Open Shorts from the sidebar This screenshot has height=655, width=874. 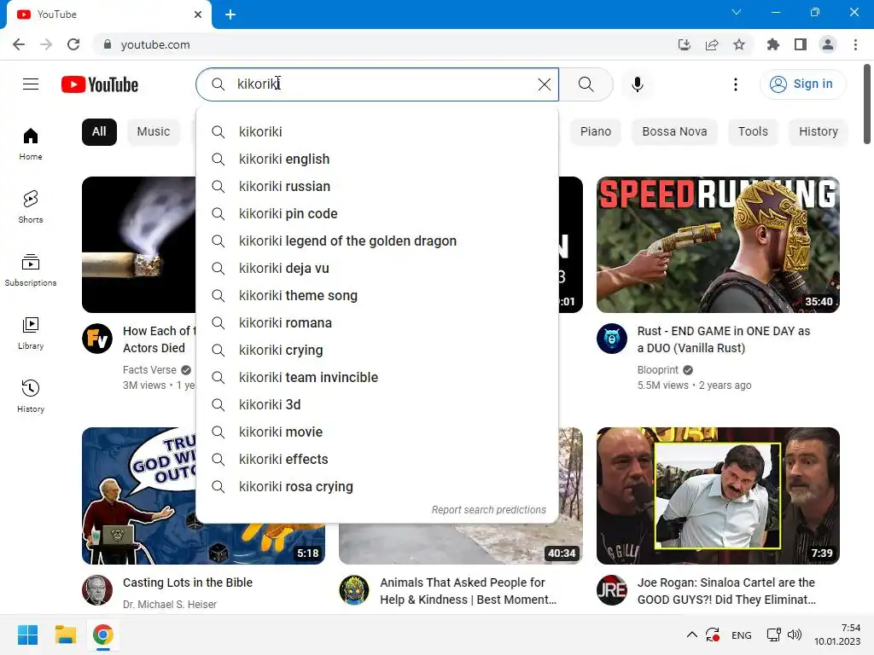[31, 206]
